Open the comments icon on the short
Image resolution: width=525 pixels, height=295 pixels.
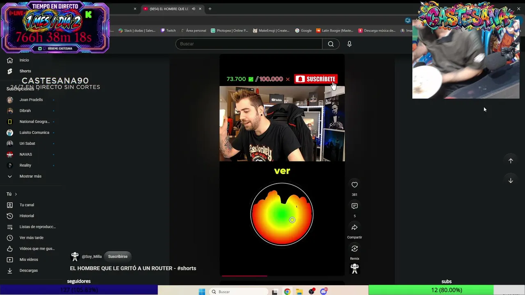354,206
